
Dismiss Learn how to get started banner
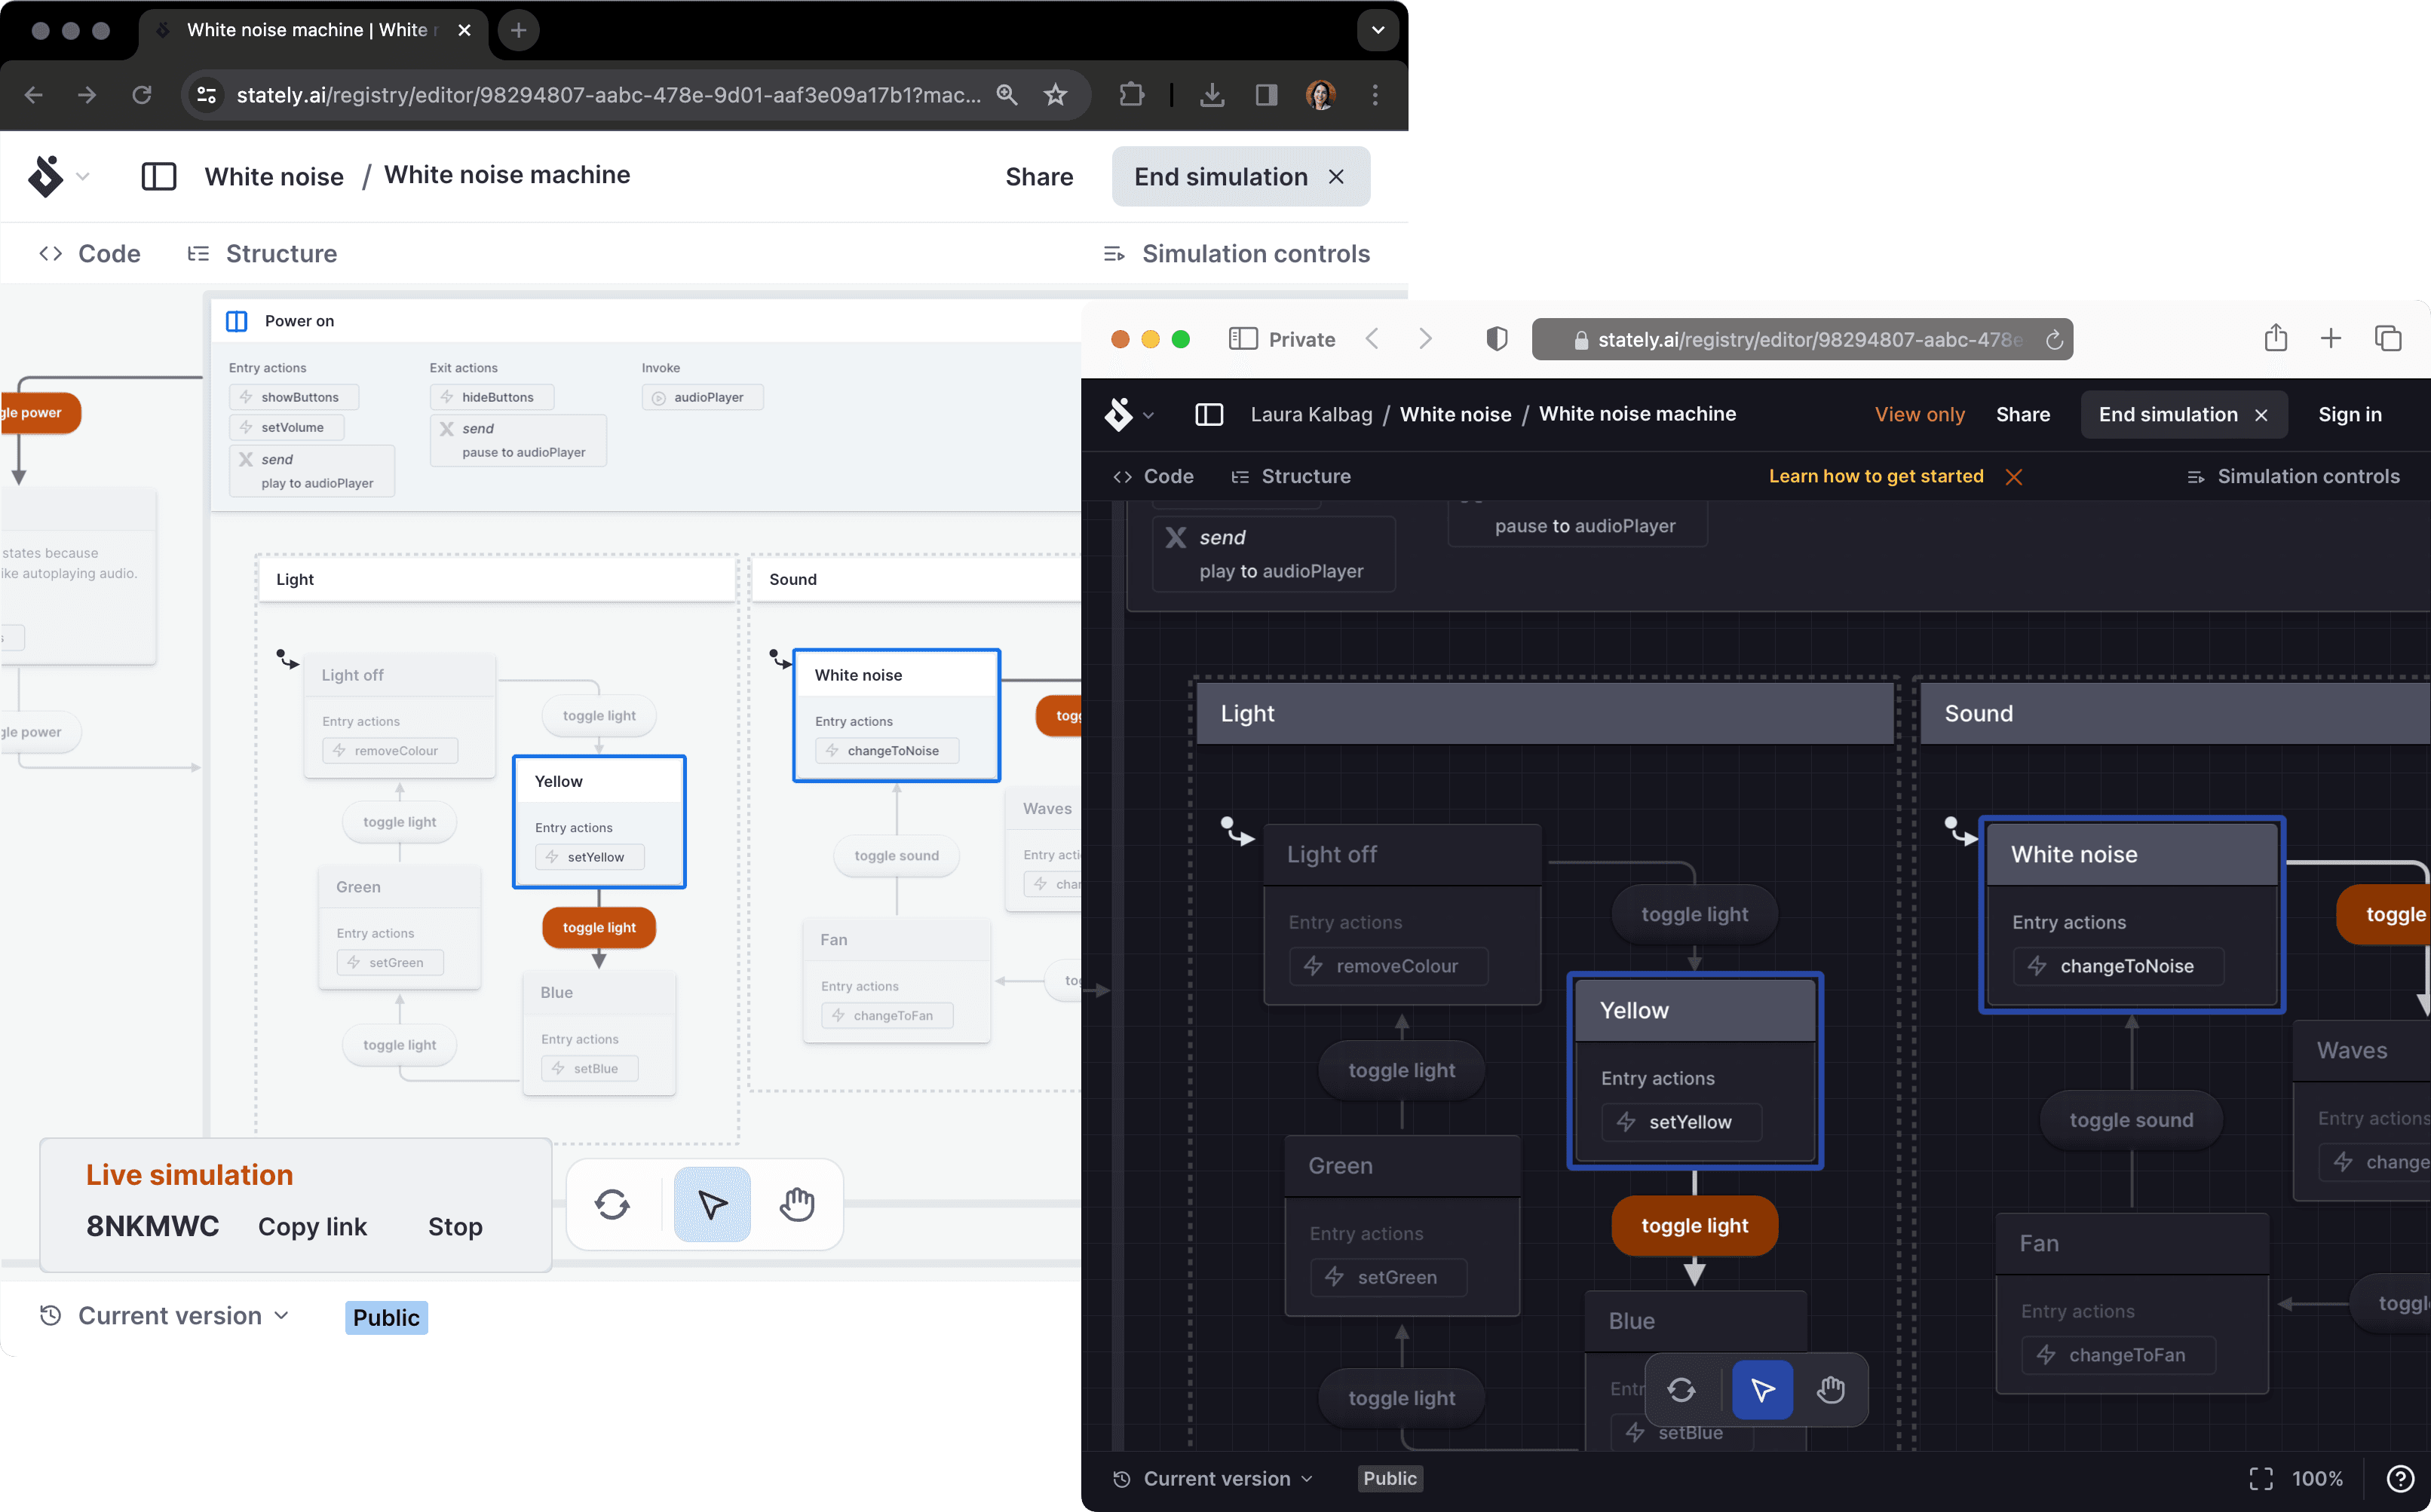[2014, 477]
